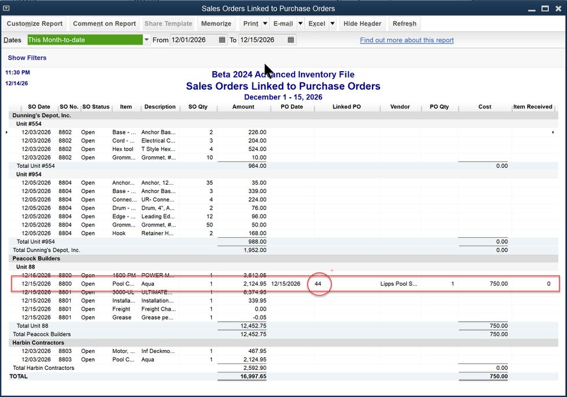Click the Memorize button
Screen dimensions: 567x397
click(x=216, y=24)
